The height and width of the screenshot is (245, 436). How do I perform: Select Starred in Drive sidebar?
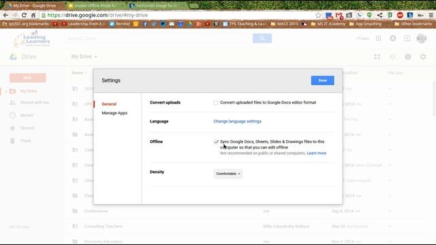pos(27,128)
